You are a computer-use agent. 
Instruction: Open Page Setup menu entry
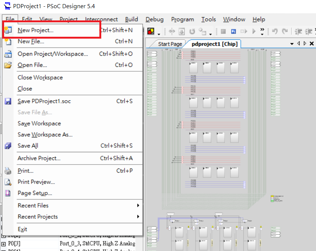pos(73,193)
